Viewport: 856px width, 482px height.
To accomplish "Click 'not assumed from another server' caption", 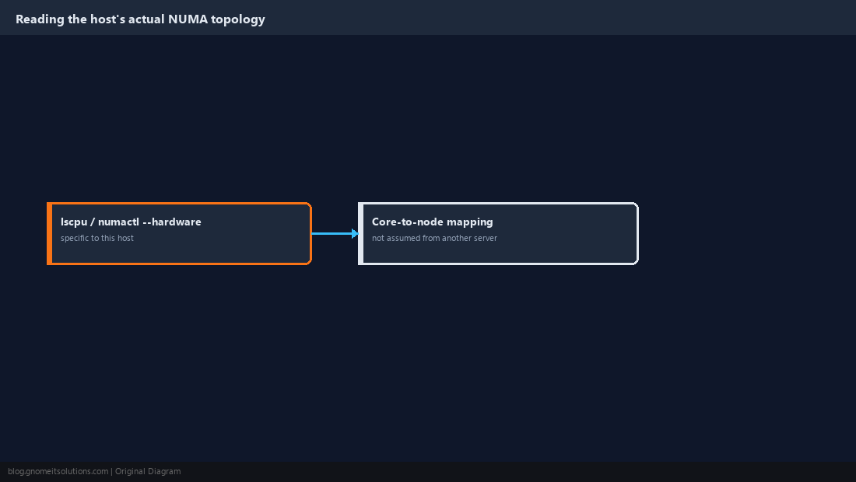I will point(434,238).
